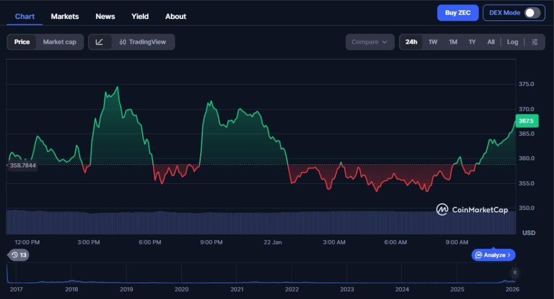Click the CoinMarketCap watermark logo

tap(472, 210)
